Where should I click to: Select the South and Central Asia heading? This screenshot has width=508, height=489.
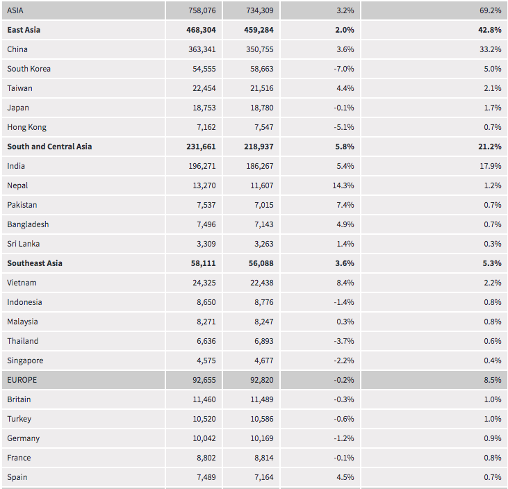point(49,147)
